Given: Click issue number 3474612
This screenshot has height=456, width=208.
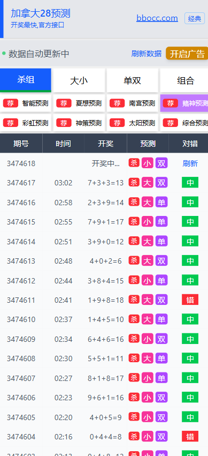Looking at the screenshot, I should tap(21, 281).
